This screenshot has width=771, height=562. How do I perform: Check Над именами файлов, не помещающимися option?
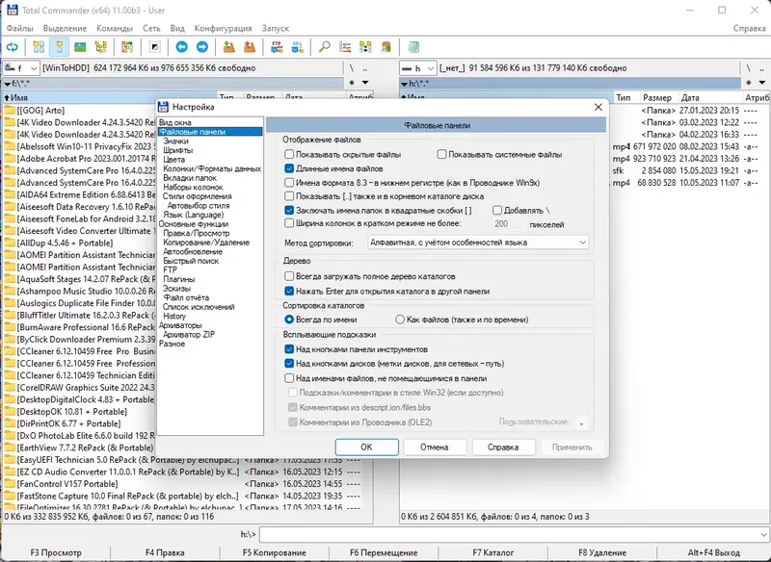[x=289, y=378]
